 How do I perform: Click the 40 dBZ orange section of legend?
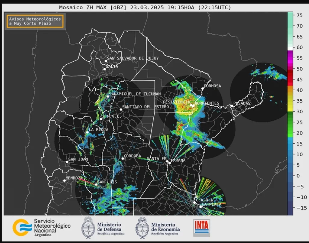click(290, 89)
